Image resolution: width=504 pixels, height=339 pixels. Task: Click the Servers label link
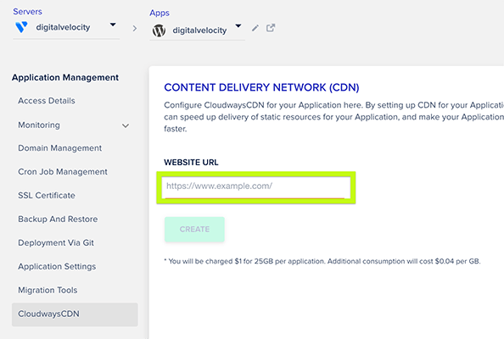click(28, 12)
